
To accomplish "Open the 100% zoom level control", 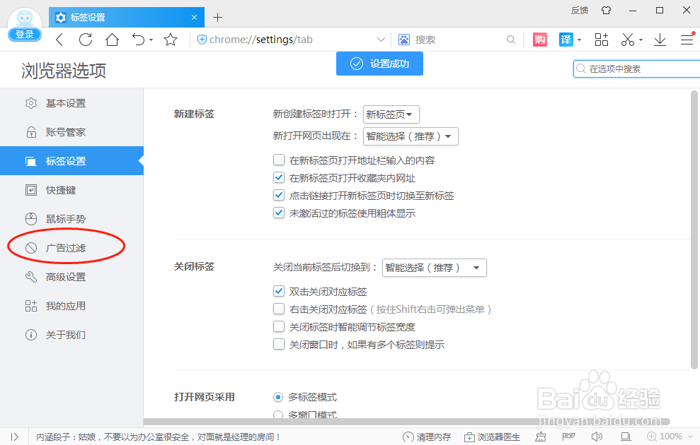I will (668, 437).
